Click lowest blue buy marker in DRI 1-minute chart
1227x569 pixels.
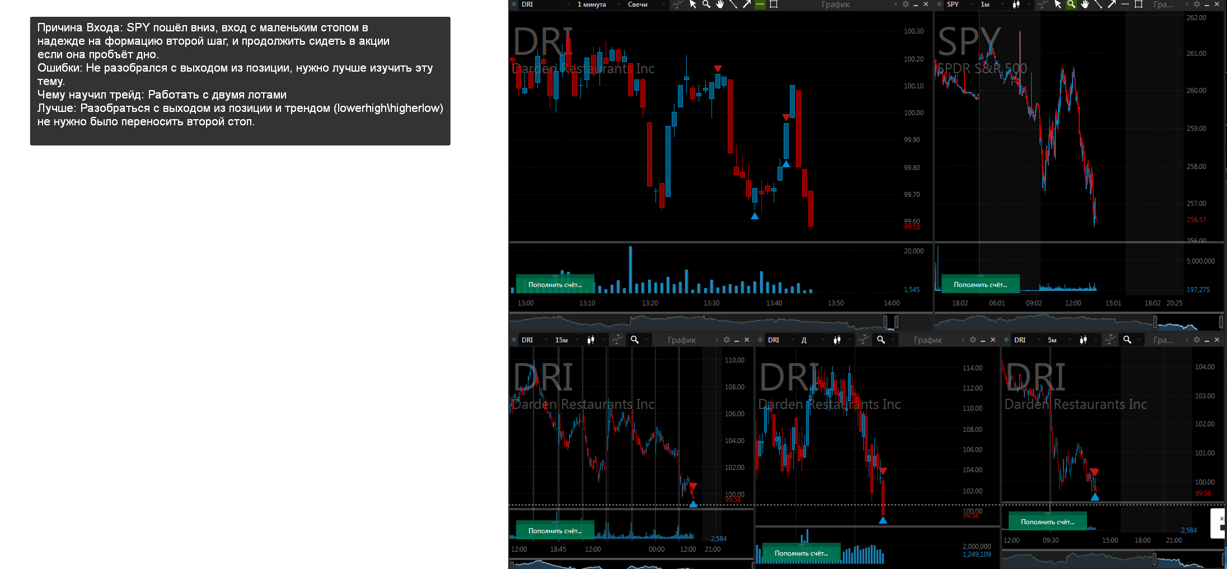pos(755,216)
